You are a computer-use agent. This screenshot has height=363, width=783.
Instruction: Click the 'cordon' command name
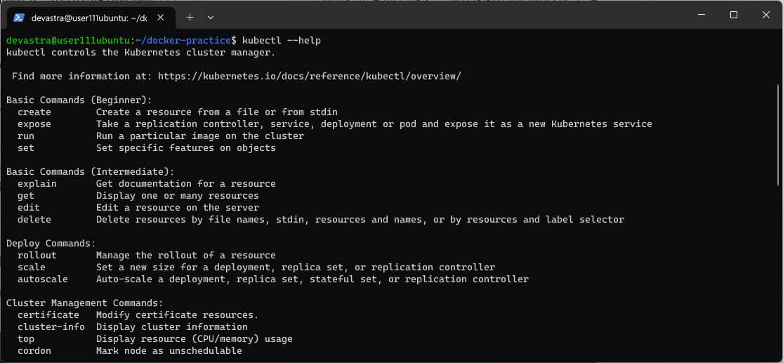[x=34, y=351]
